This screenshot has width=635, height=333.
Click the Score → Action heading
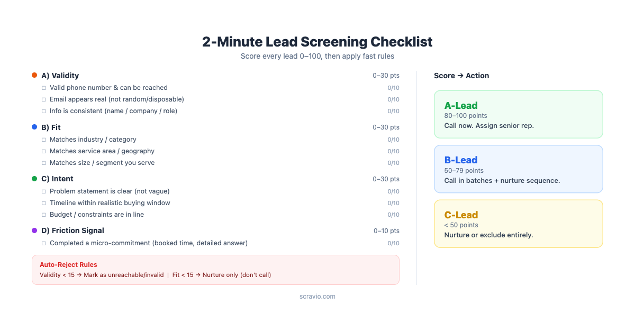(x=461, y=76)
